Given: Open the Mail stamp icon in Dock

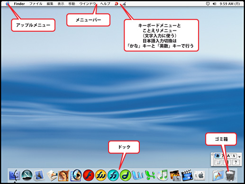Looking at the screenshot, I should pyautogui.click(x=39, y=175).
